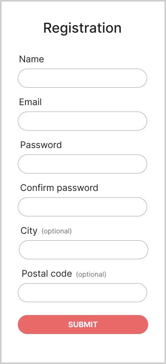Click the Postal code label
The width and height of the screenshot is (166, 364).
click(x=47, y=274)
